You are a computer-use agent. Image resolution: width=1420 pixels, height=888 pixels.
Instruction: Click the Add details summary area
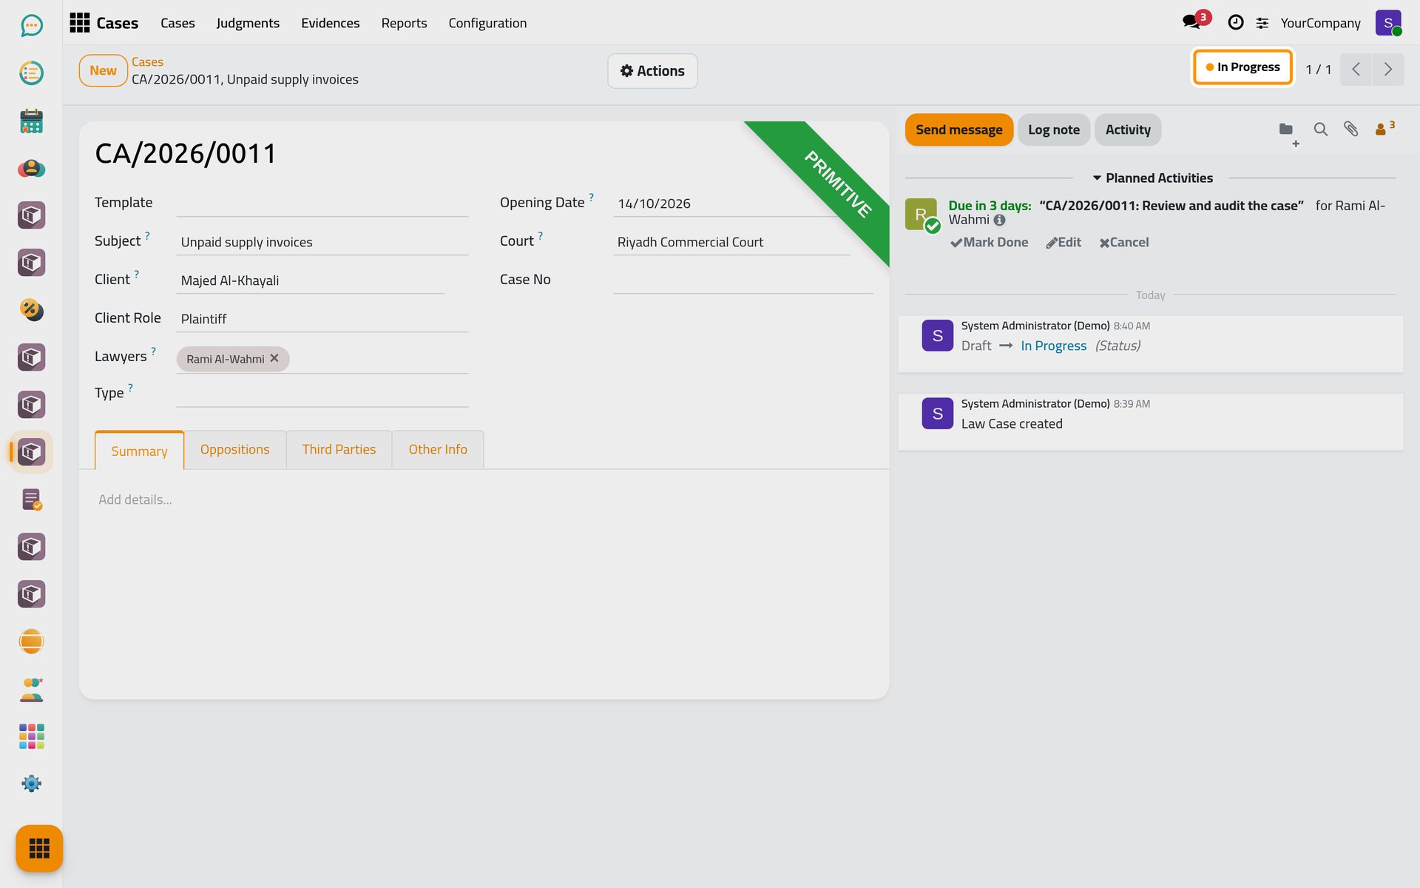click(x=484, y=499)
